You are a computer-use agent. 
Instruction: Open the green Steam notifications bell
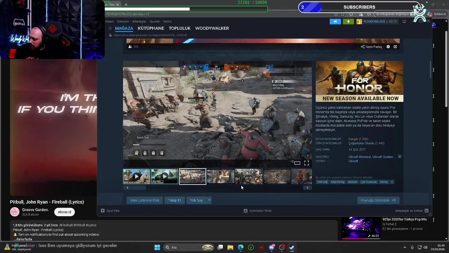348,21
